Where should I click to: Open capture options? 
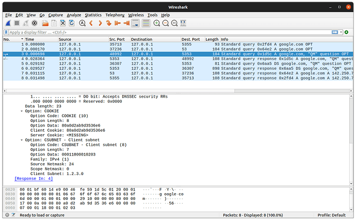[x=35, y=23]
